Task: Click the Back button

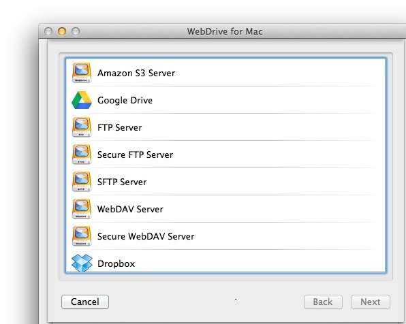Action: click(323, 302)
